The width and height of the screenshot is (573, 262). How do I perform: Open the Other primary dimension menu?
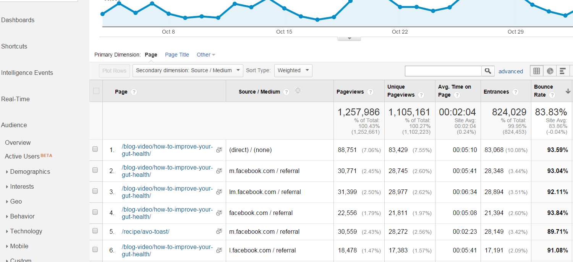click(206, 55)
